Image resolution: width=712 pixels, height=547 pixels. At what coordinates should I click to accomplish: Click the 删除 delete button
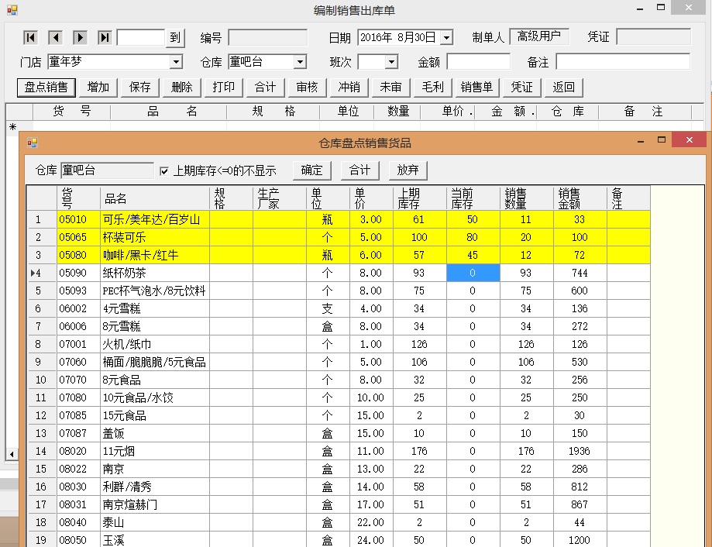click(x=181, y=87)
